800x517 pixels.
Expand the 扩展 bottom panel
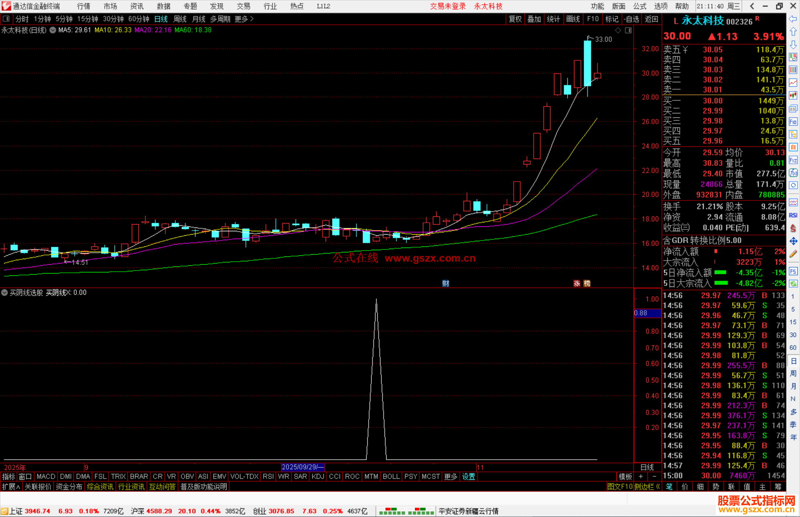[x=11, y=487]
